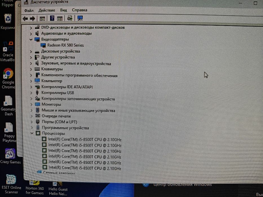This screenshot has height=197, width=263.
Task: Click the Видеоадаптеры display adapter icon
Action: 37,39
